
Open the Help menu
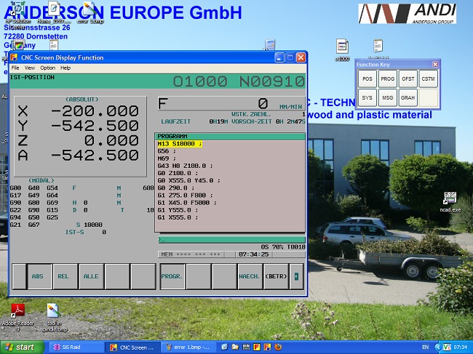[65, 68]
